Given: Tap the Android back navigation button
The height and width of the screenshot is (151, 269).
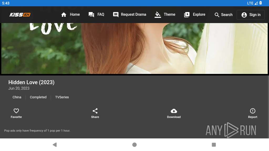Looking at the screenshot, I should 55,145.
